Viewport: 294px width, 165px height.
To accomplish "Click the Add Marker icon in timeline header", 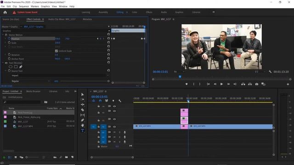I will tap(113, 101).
